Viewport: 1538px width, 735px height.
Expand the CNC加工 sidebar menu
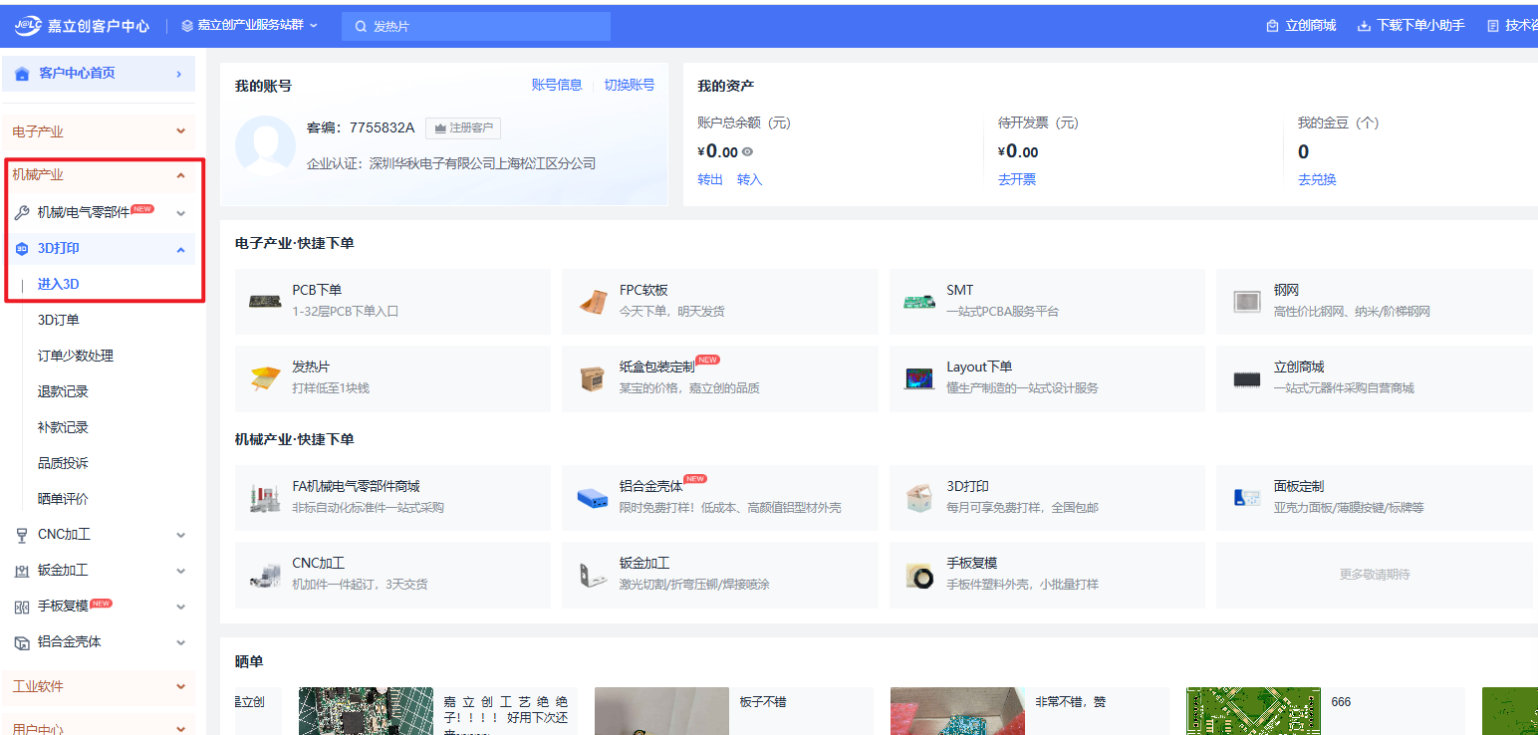click(180, 535)
